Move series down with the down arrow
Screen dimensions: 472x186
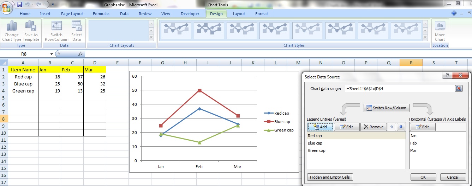click(400, 127)
